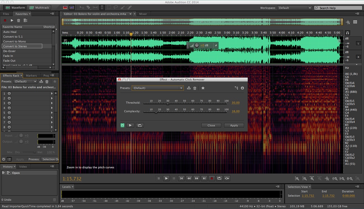Zoom in amplitude magnifier icon
This screenshot has height=209, width=364.
click(297, 179)
